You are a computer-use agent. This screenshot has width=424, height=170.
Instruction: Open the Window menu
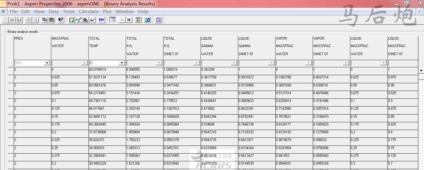[125, 11]
